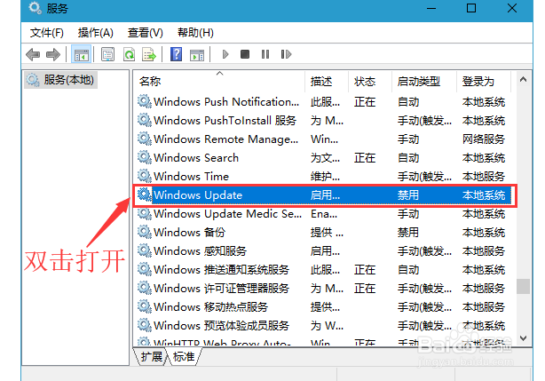Click the Forward arrow toolbar icon

[x=53, y=54]
